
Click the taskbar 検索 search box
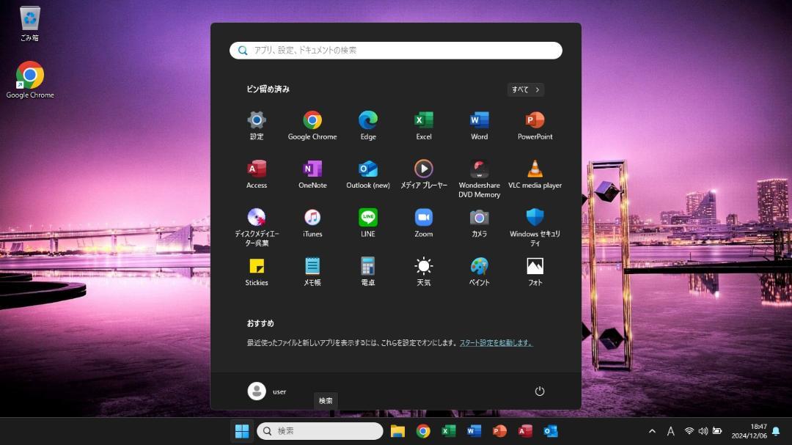(x=320, y=431)
